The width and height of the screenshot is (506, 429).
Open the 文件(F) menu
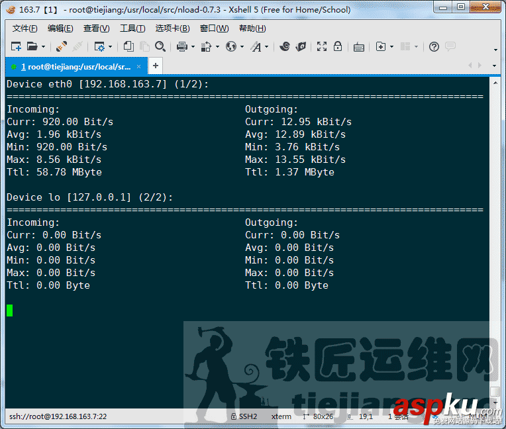[x=25, y=28]
